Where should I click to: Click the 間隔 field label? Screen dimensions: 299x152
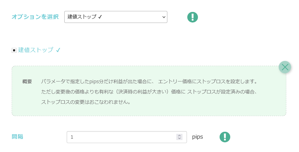(x=18, y=137)
